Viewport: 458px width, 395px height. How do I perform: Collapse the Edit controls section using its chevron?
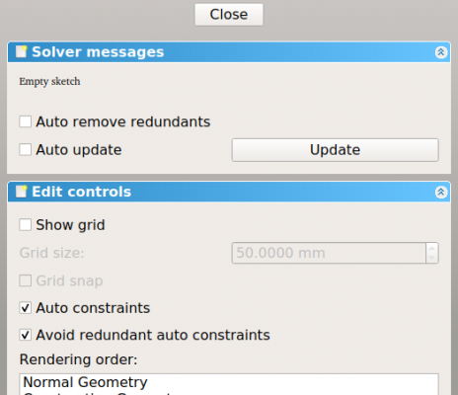pos(441,192)
